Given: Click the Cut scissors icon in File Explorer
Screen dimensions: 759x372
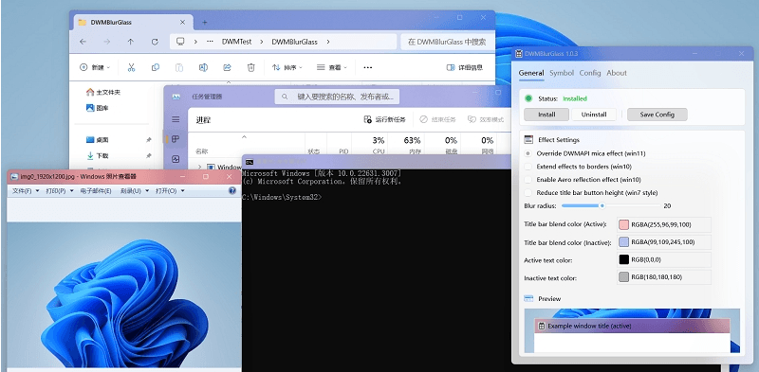Looking at the screenshot, I should point(131,67).
